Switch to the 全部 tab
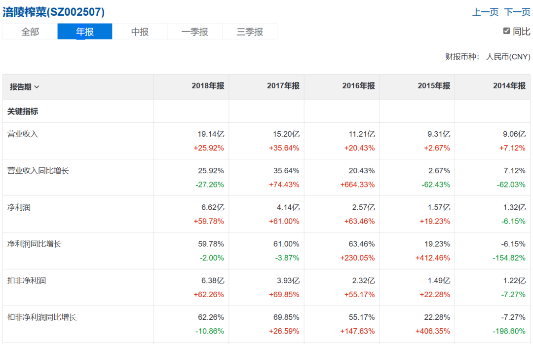Screen dimensions: 533x344 [x=30, y=32]
